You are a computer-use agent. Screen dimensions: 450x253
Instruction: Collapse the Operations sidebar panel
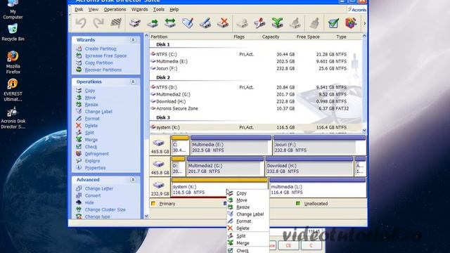pyautogui.click(x=133, y=82)
